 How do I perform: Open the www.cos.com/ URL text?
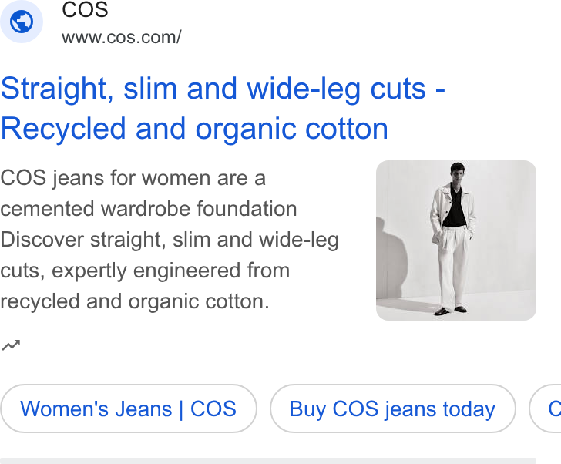coord(122,37)
